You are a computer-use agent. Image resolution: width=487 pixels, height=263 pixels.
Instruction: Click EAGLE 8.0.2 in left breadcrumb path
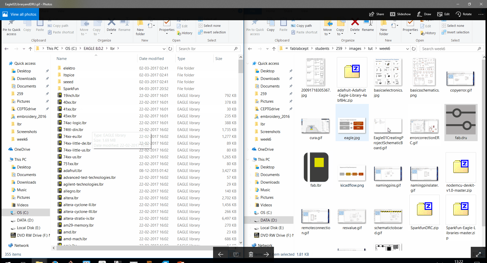(x=93, y=48)
